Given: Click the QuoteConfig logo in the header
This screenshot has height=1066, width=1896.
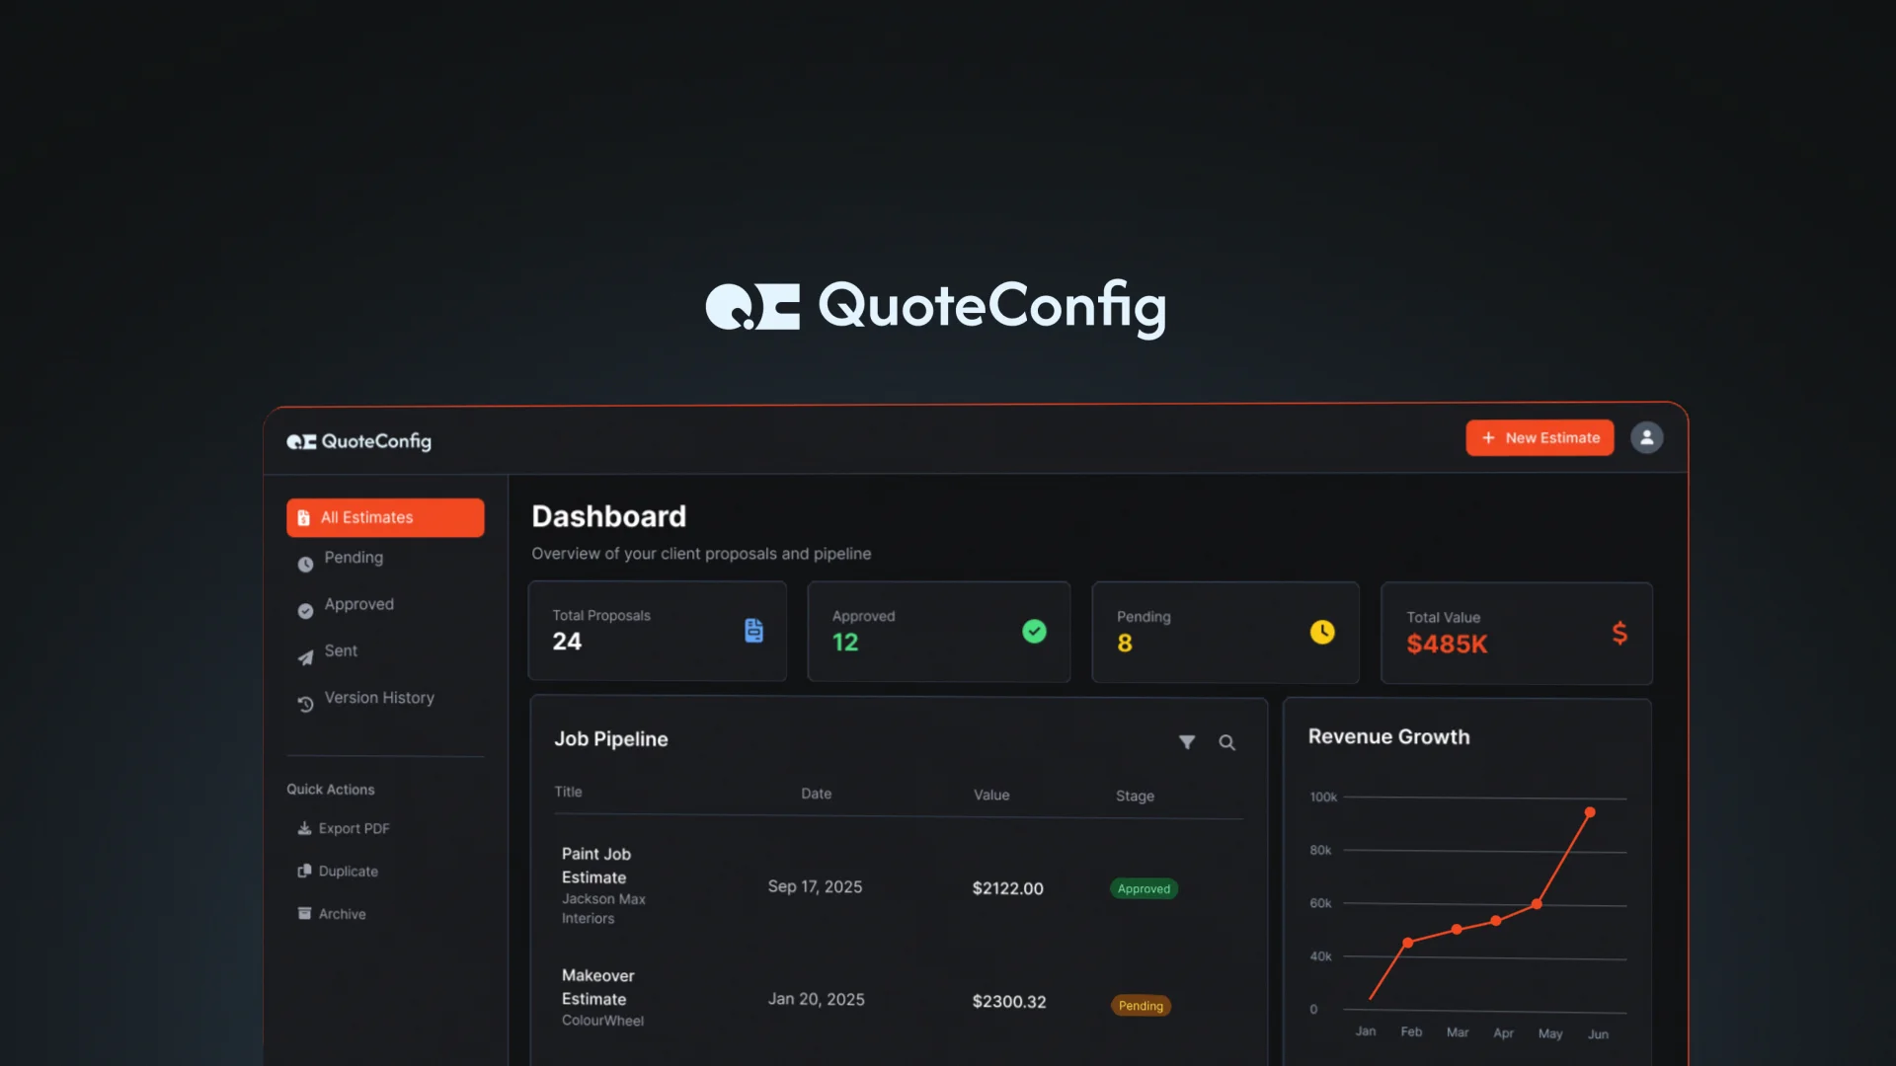Looking at the screenshot, I should pos(359,441).
